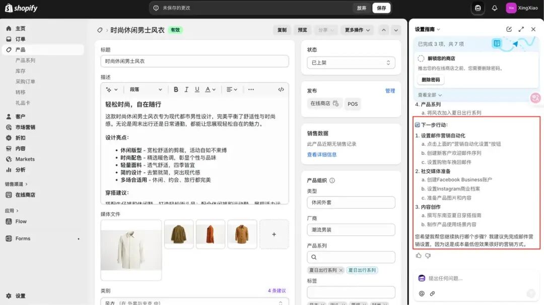
Task: Select the green coat thumbnail
Action: click(179, 234)
